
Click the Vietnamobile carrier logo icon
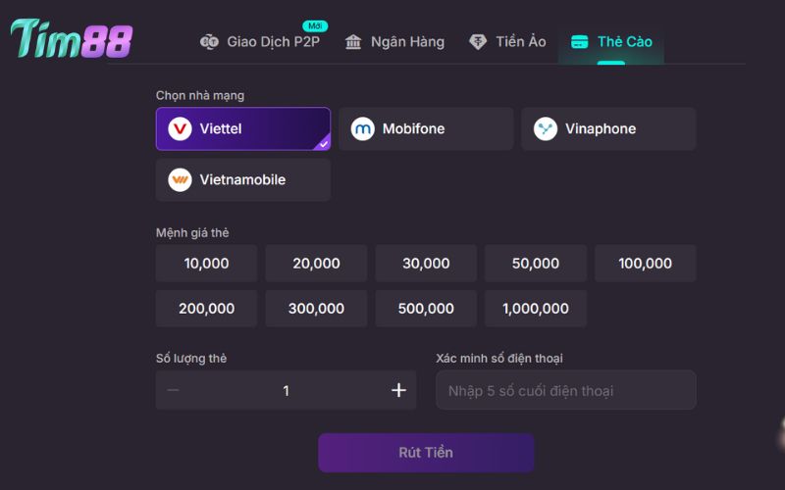(x=180, y=180)
